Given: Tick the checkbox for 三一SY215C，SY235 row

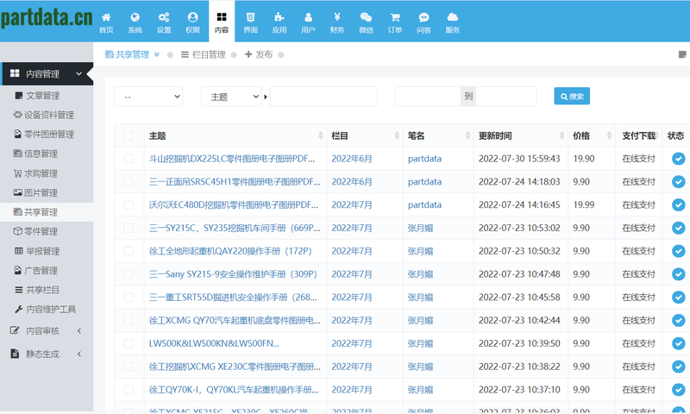Looking at the screenshot, I should [129, 228].
